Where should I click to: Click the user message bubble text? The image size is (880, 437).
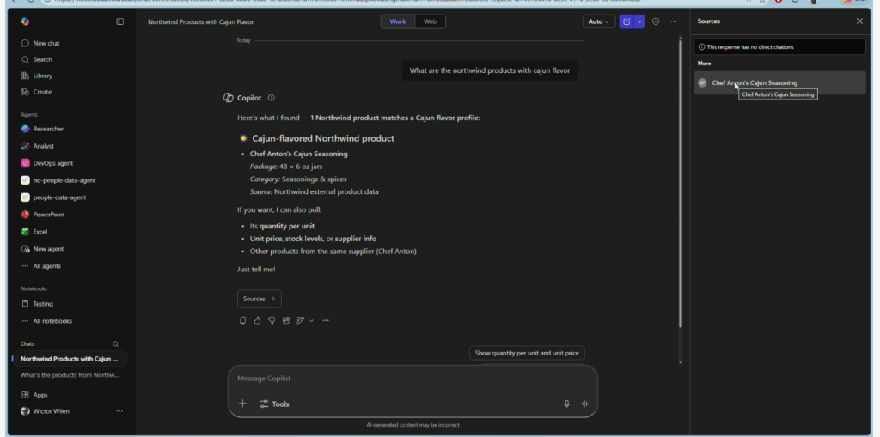pos(489,70)
